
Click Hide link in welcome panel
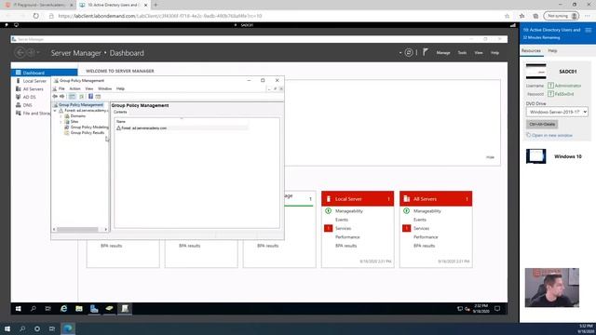[491, 157]
